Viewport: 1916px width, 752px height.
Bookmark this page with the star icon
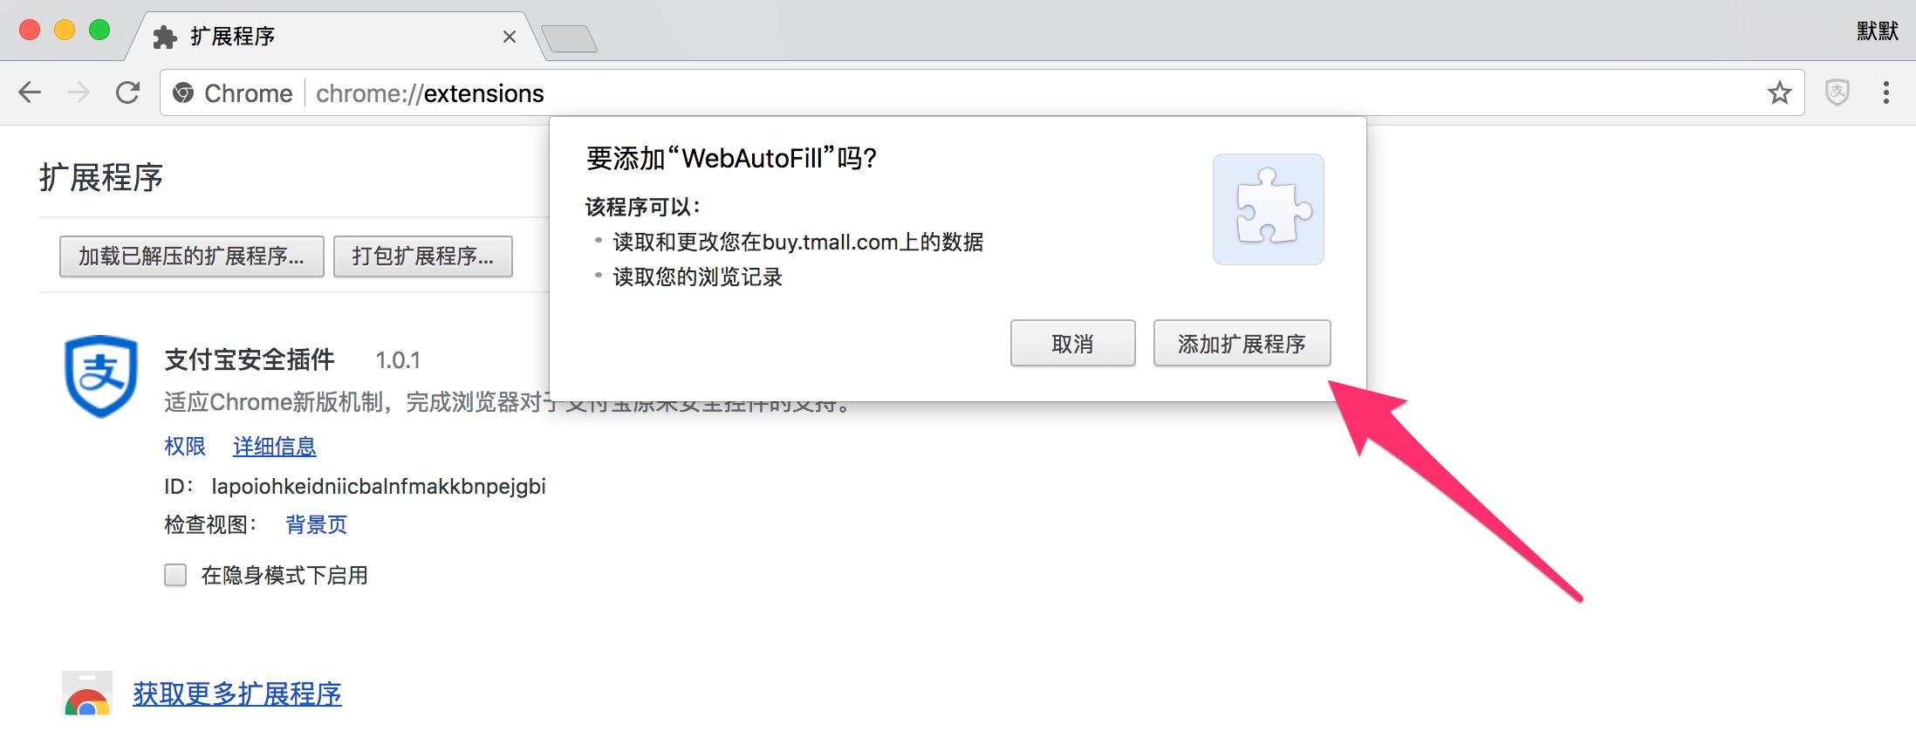point(1780,92)
